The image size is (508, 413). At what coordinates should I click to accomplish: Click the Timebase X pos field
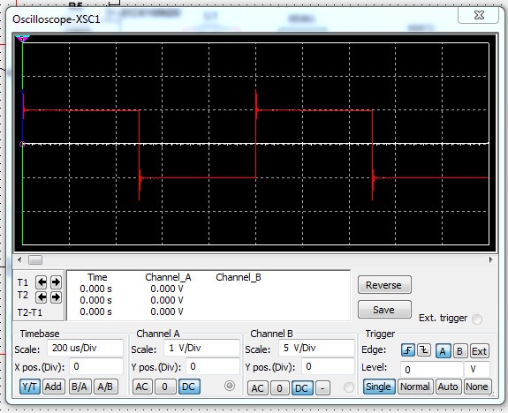click(x=96, y=366)
